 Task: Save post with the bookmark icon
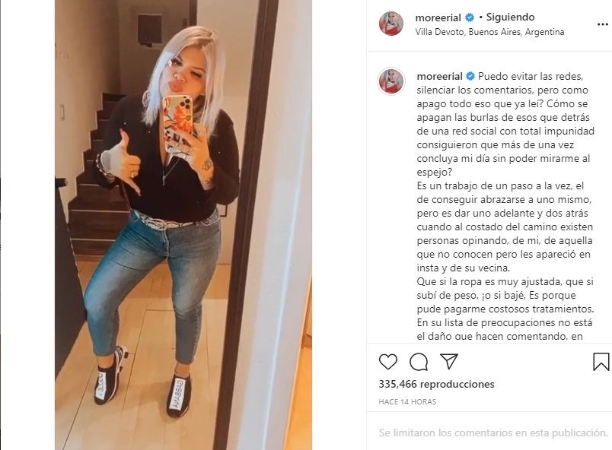(601, 362)
